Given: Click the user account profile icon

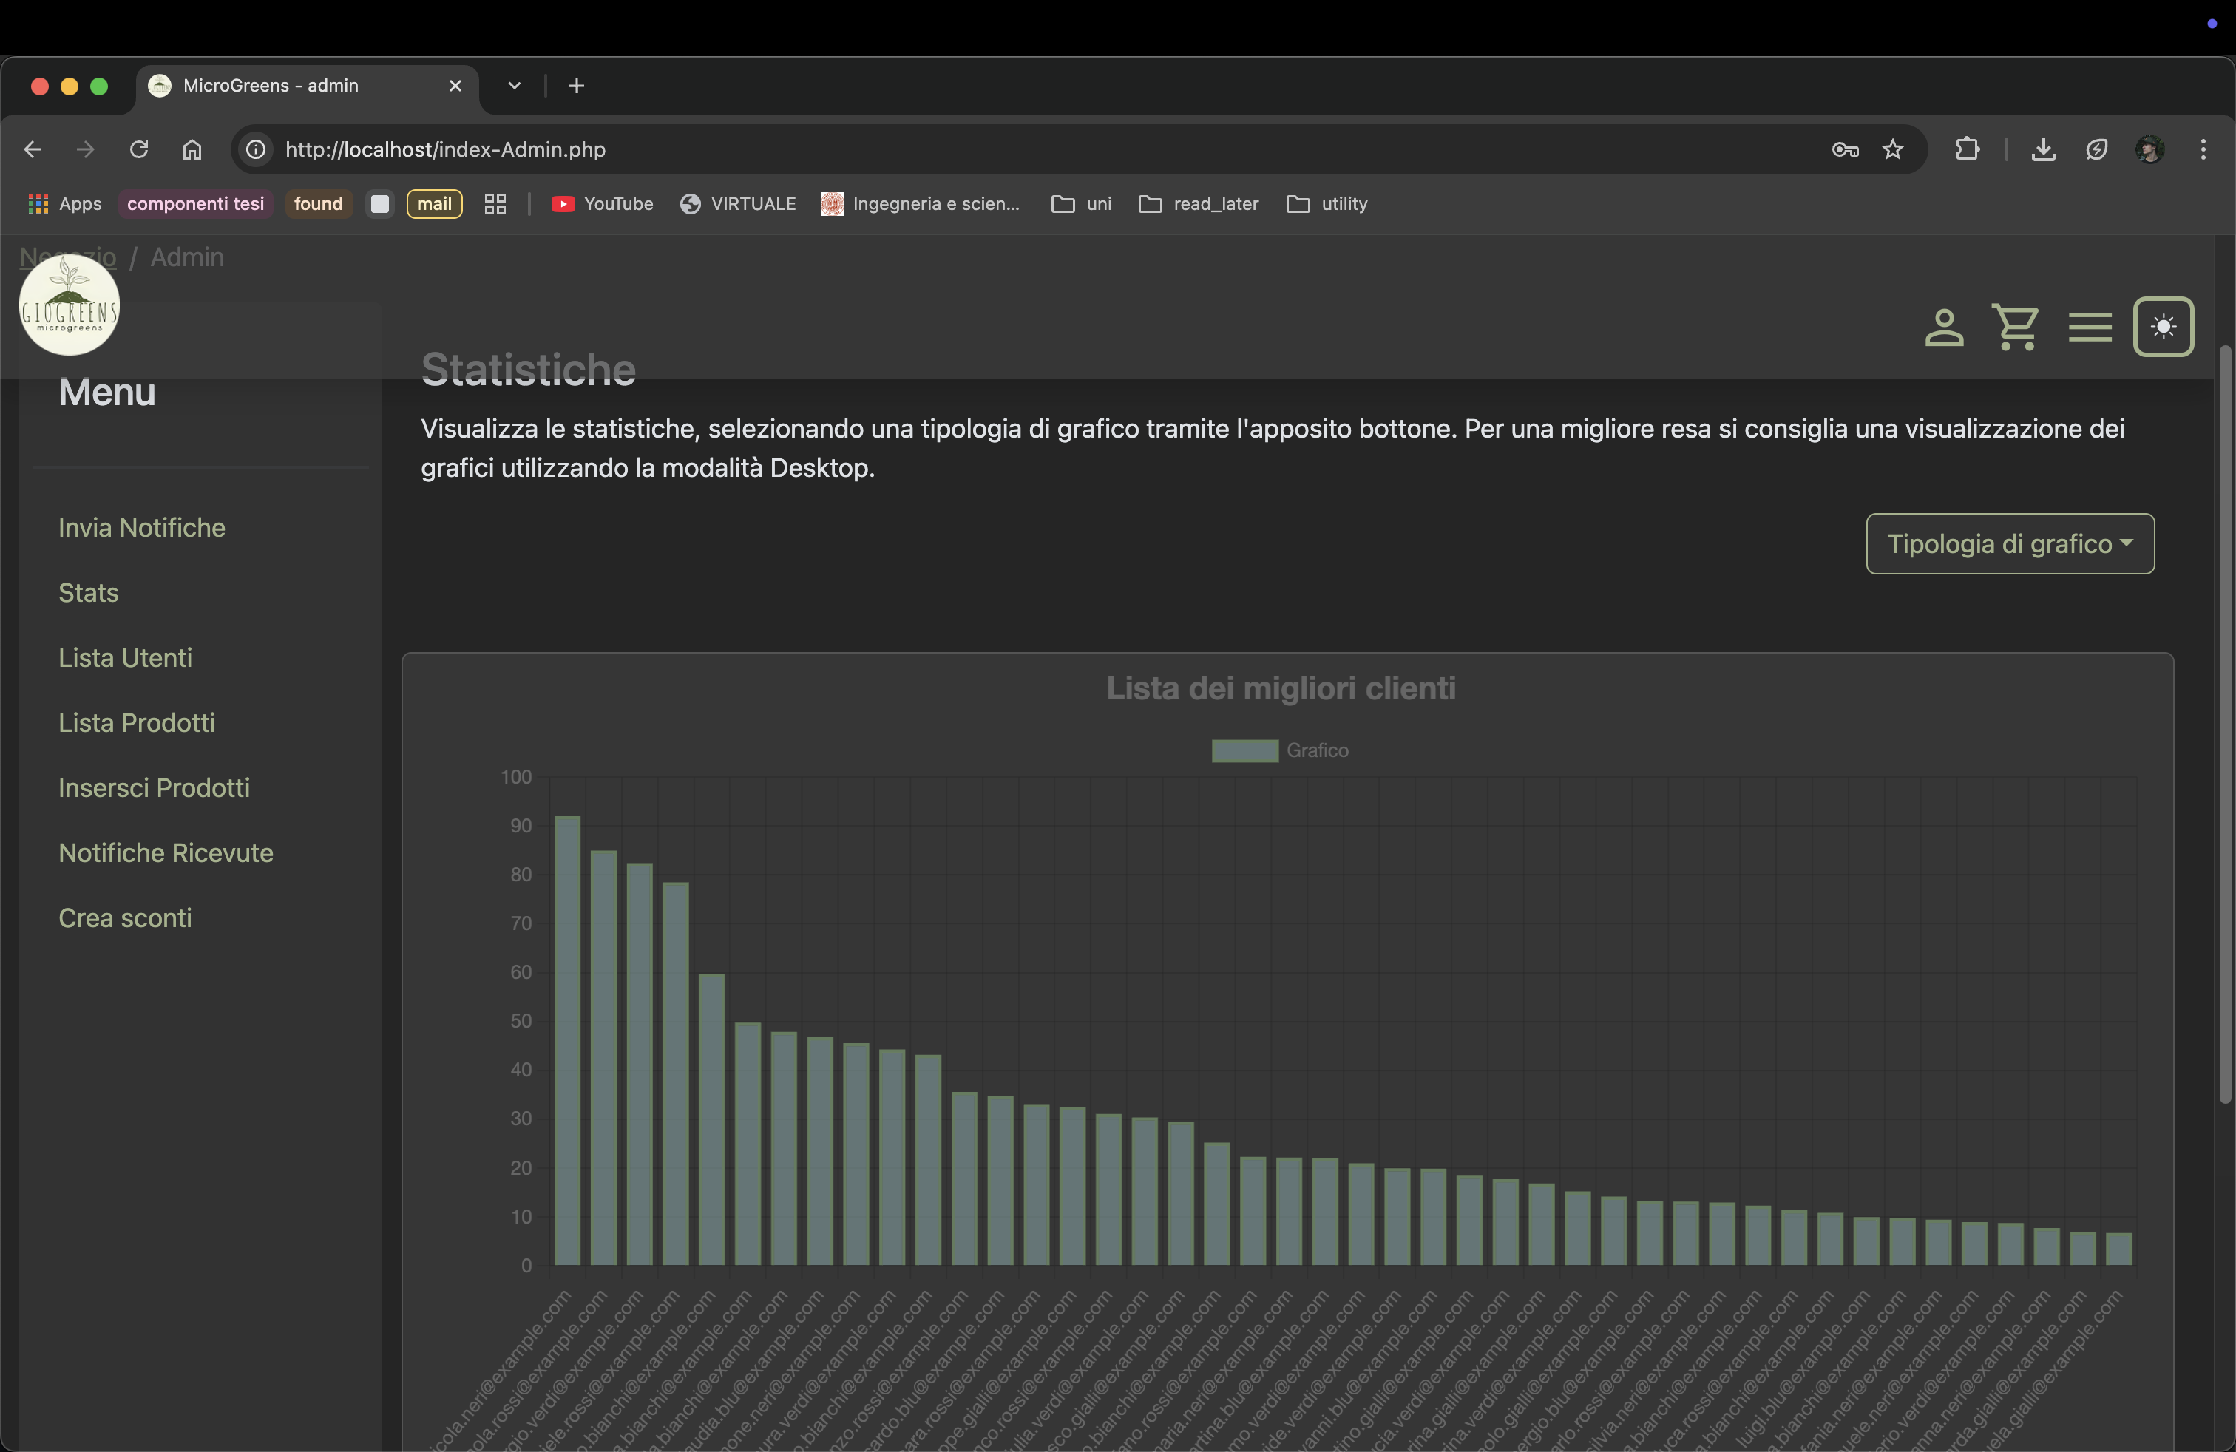Looking at the screenshot, I should tap(1944, 328).
